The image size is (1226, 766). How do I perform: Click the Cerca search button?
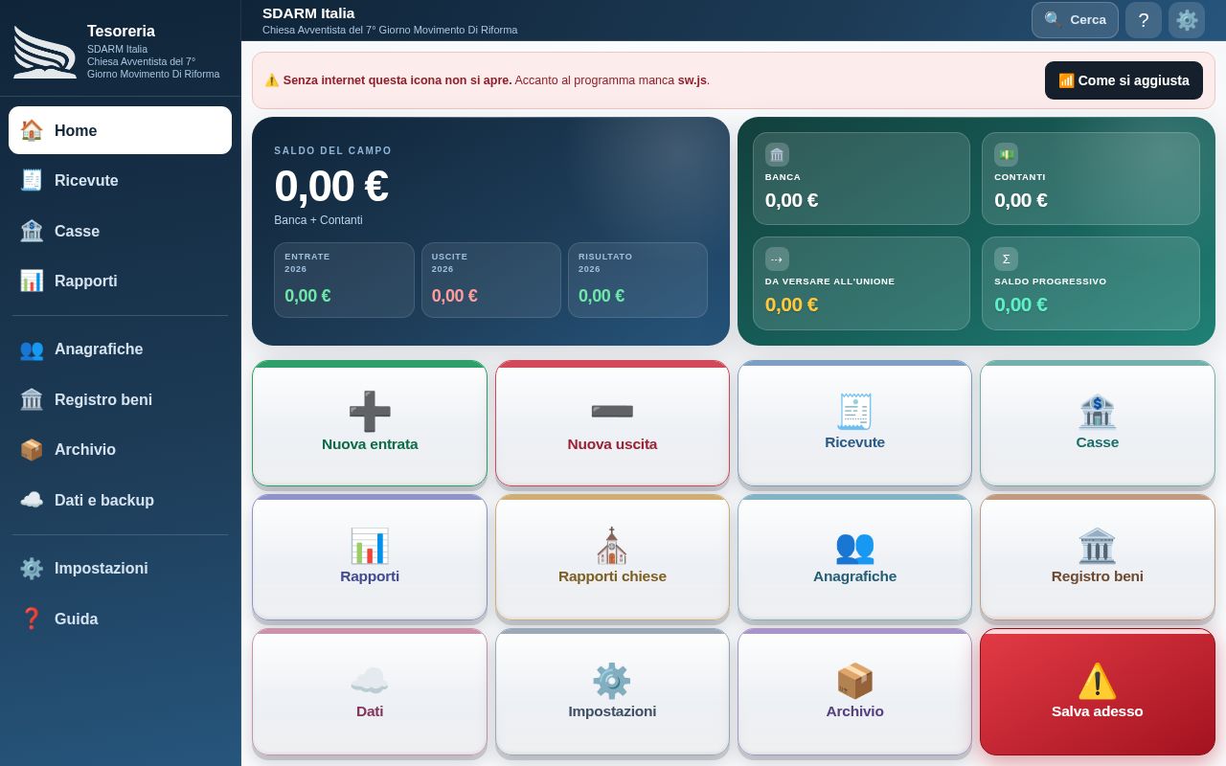tap(1075, 20)
